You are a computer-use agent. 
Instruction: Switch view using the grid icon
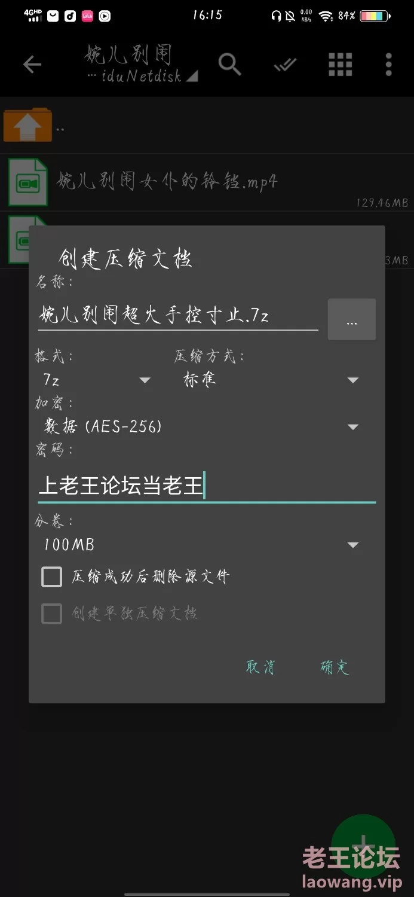340,65
